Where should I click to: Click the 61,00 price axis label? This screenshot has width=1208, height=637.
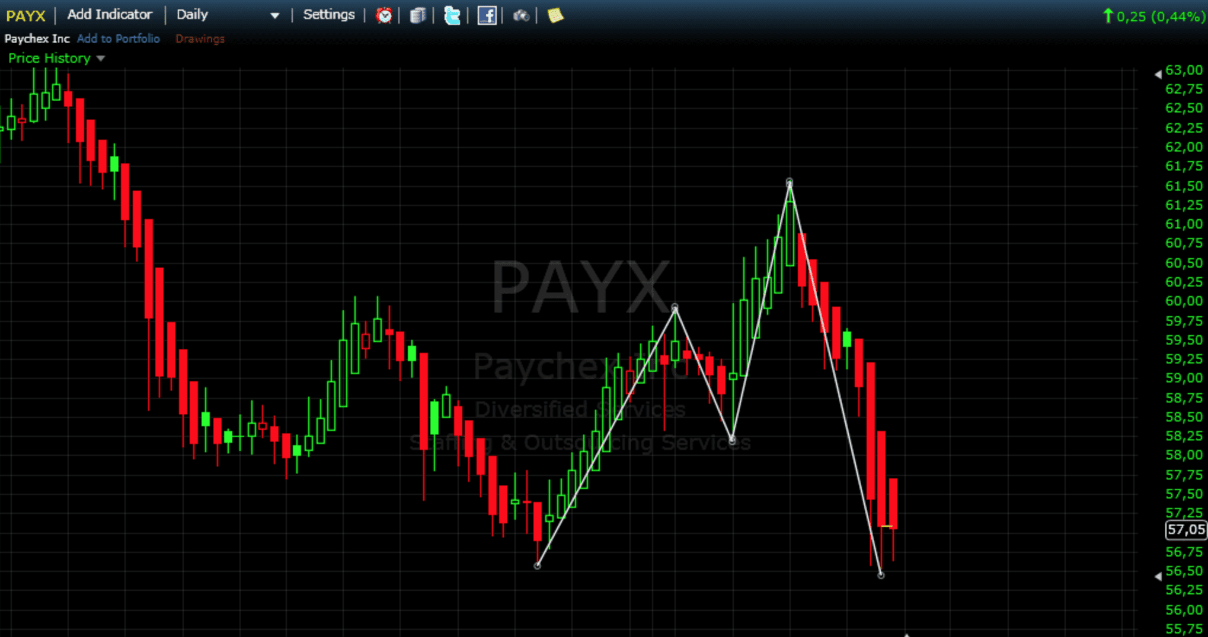click(1184, 224)
